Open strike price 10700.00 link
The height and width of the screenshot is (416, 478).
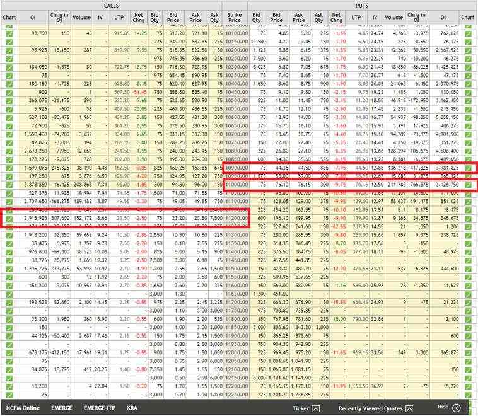[x=236, y=134]
